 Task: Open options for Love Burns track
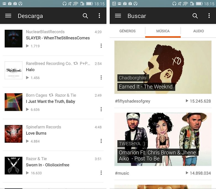click(101, 141)
